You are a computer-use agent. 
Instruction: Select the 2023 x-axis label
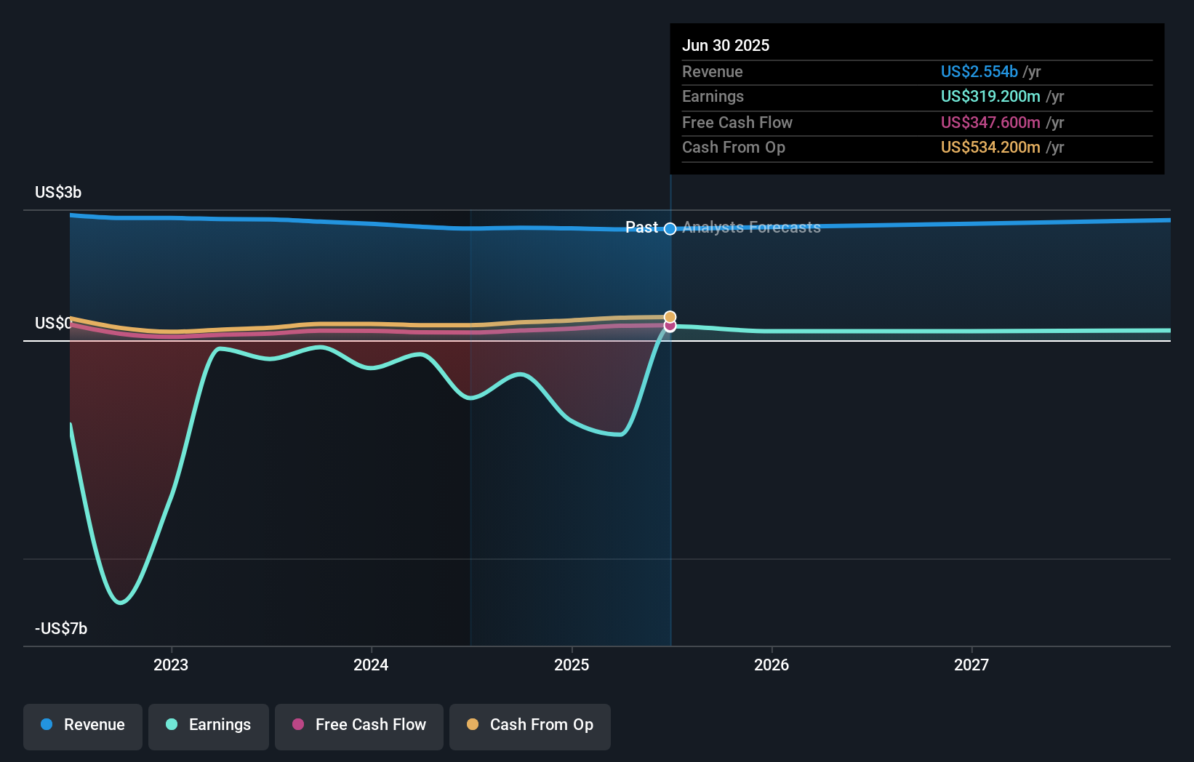point(171,665)
